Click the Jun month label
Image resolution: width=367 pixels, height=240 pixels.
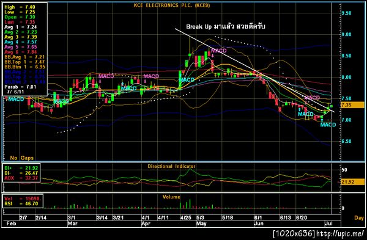[x=259, y=224]
